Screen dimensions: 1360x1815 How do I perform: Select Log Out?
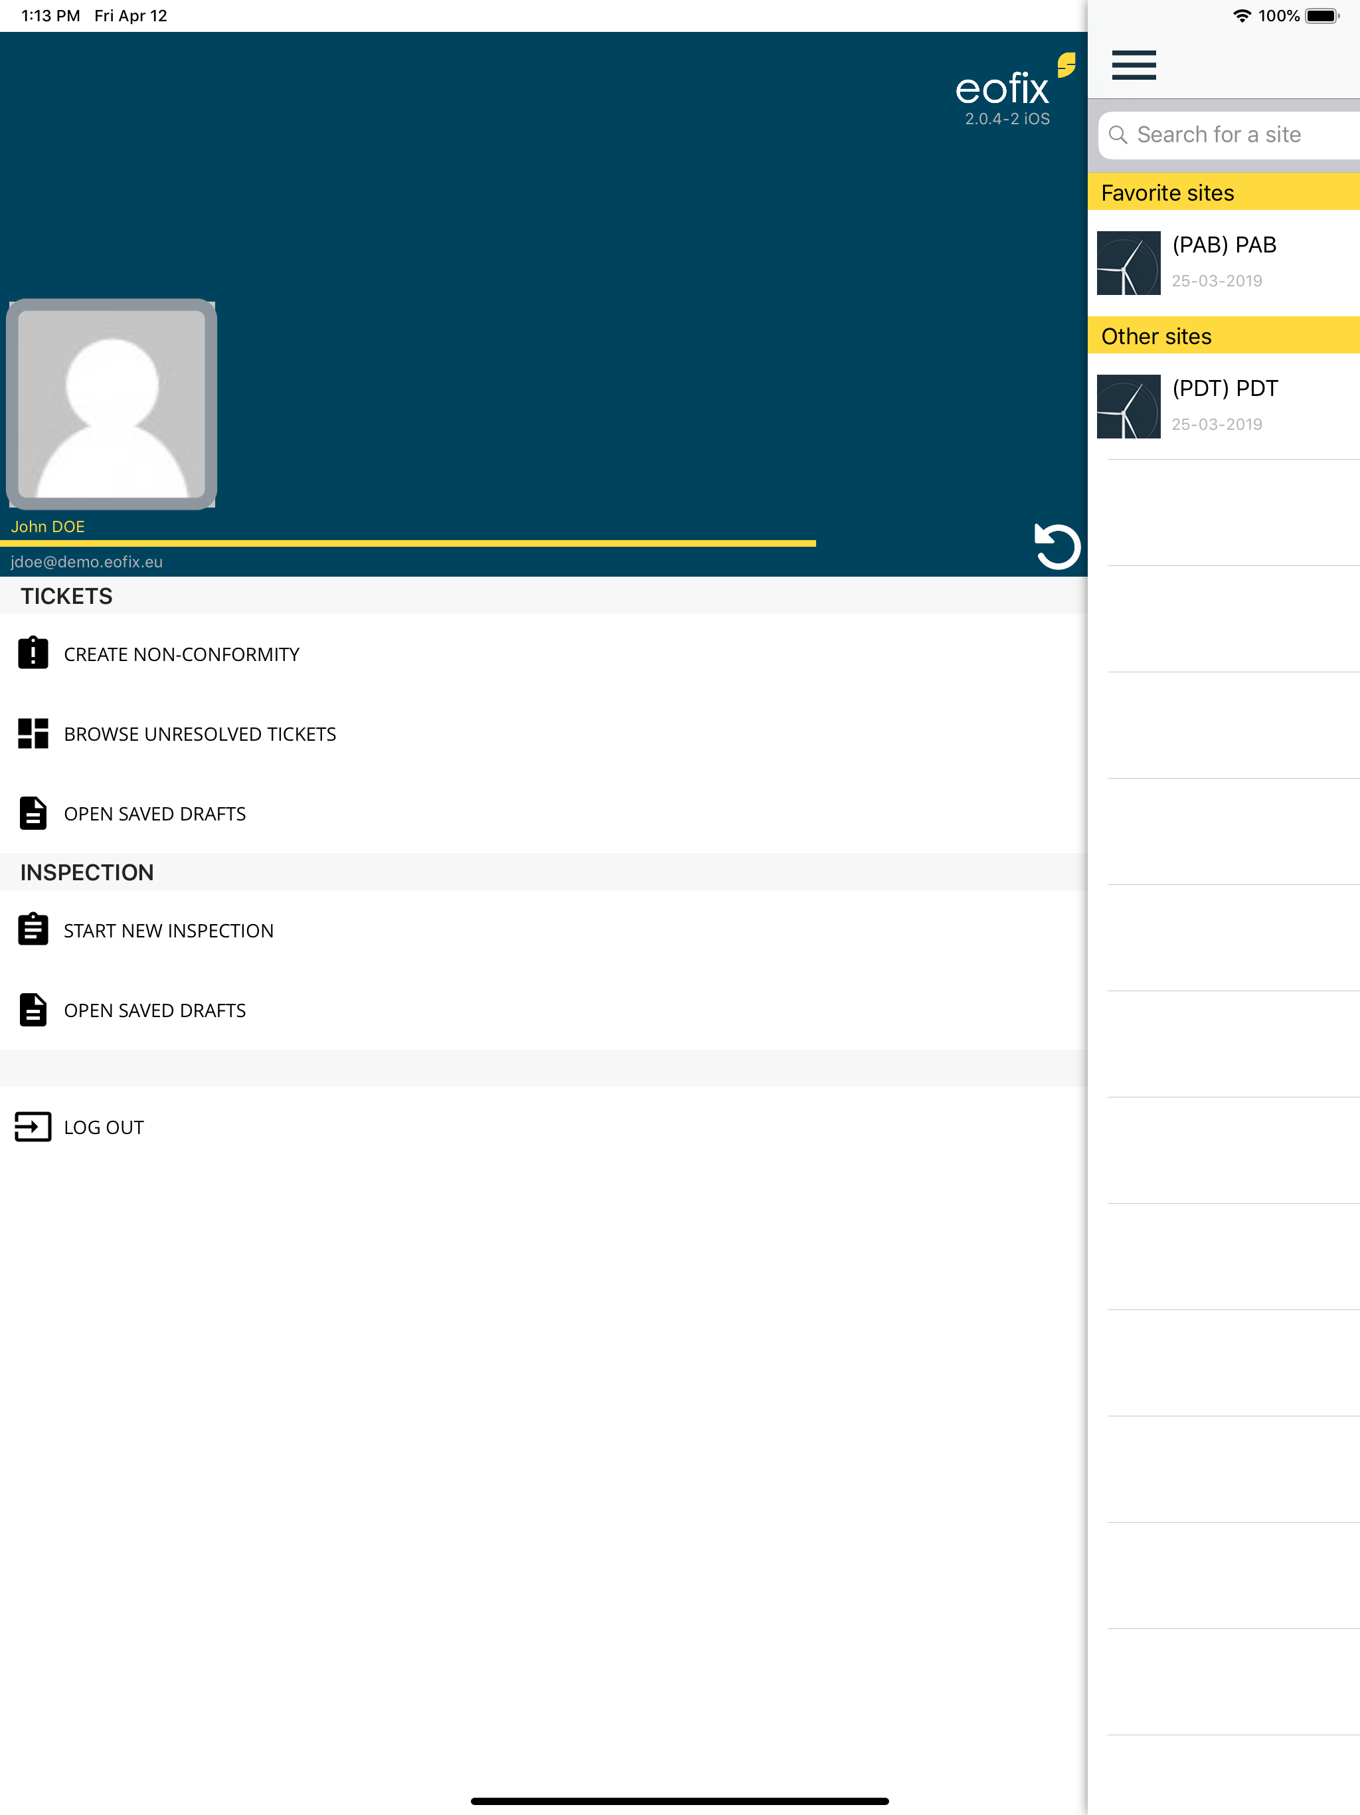tap(544, 1127)
